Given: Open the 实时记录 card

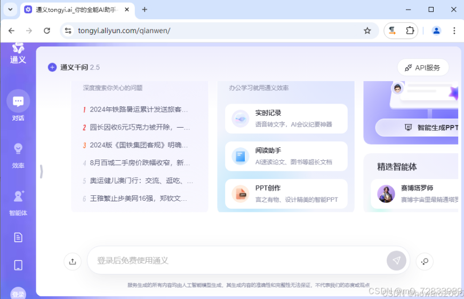Looking at the screenshot, I should coord(286,119).
